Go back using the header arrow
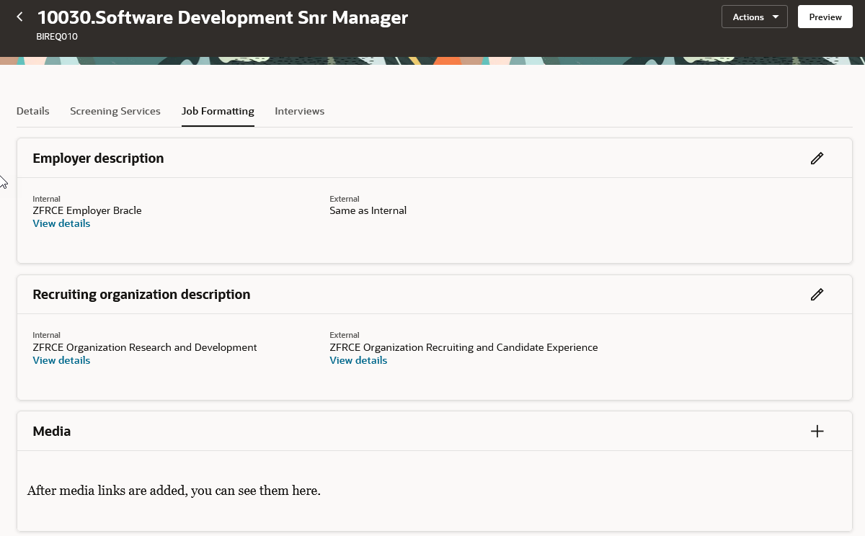This screenshot has height=536, width=865. click(19, 17)
